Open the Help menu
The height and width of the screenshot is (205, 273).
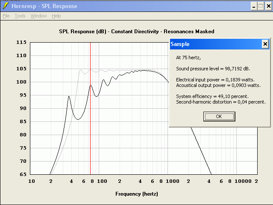point(56,16)
